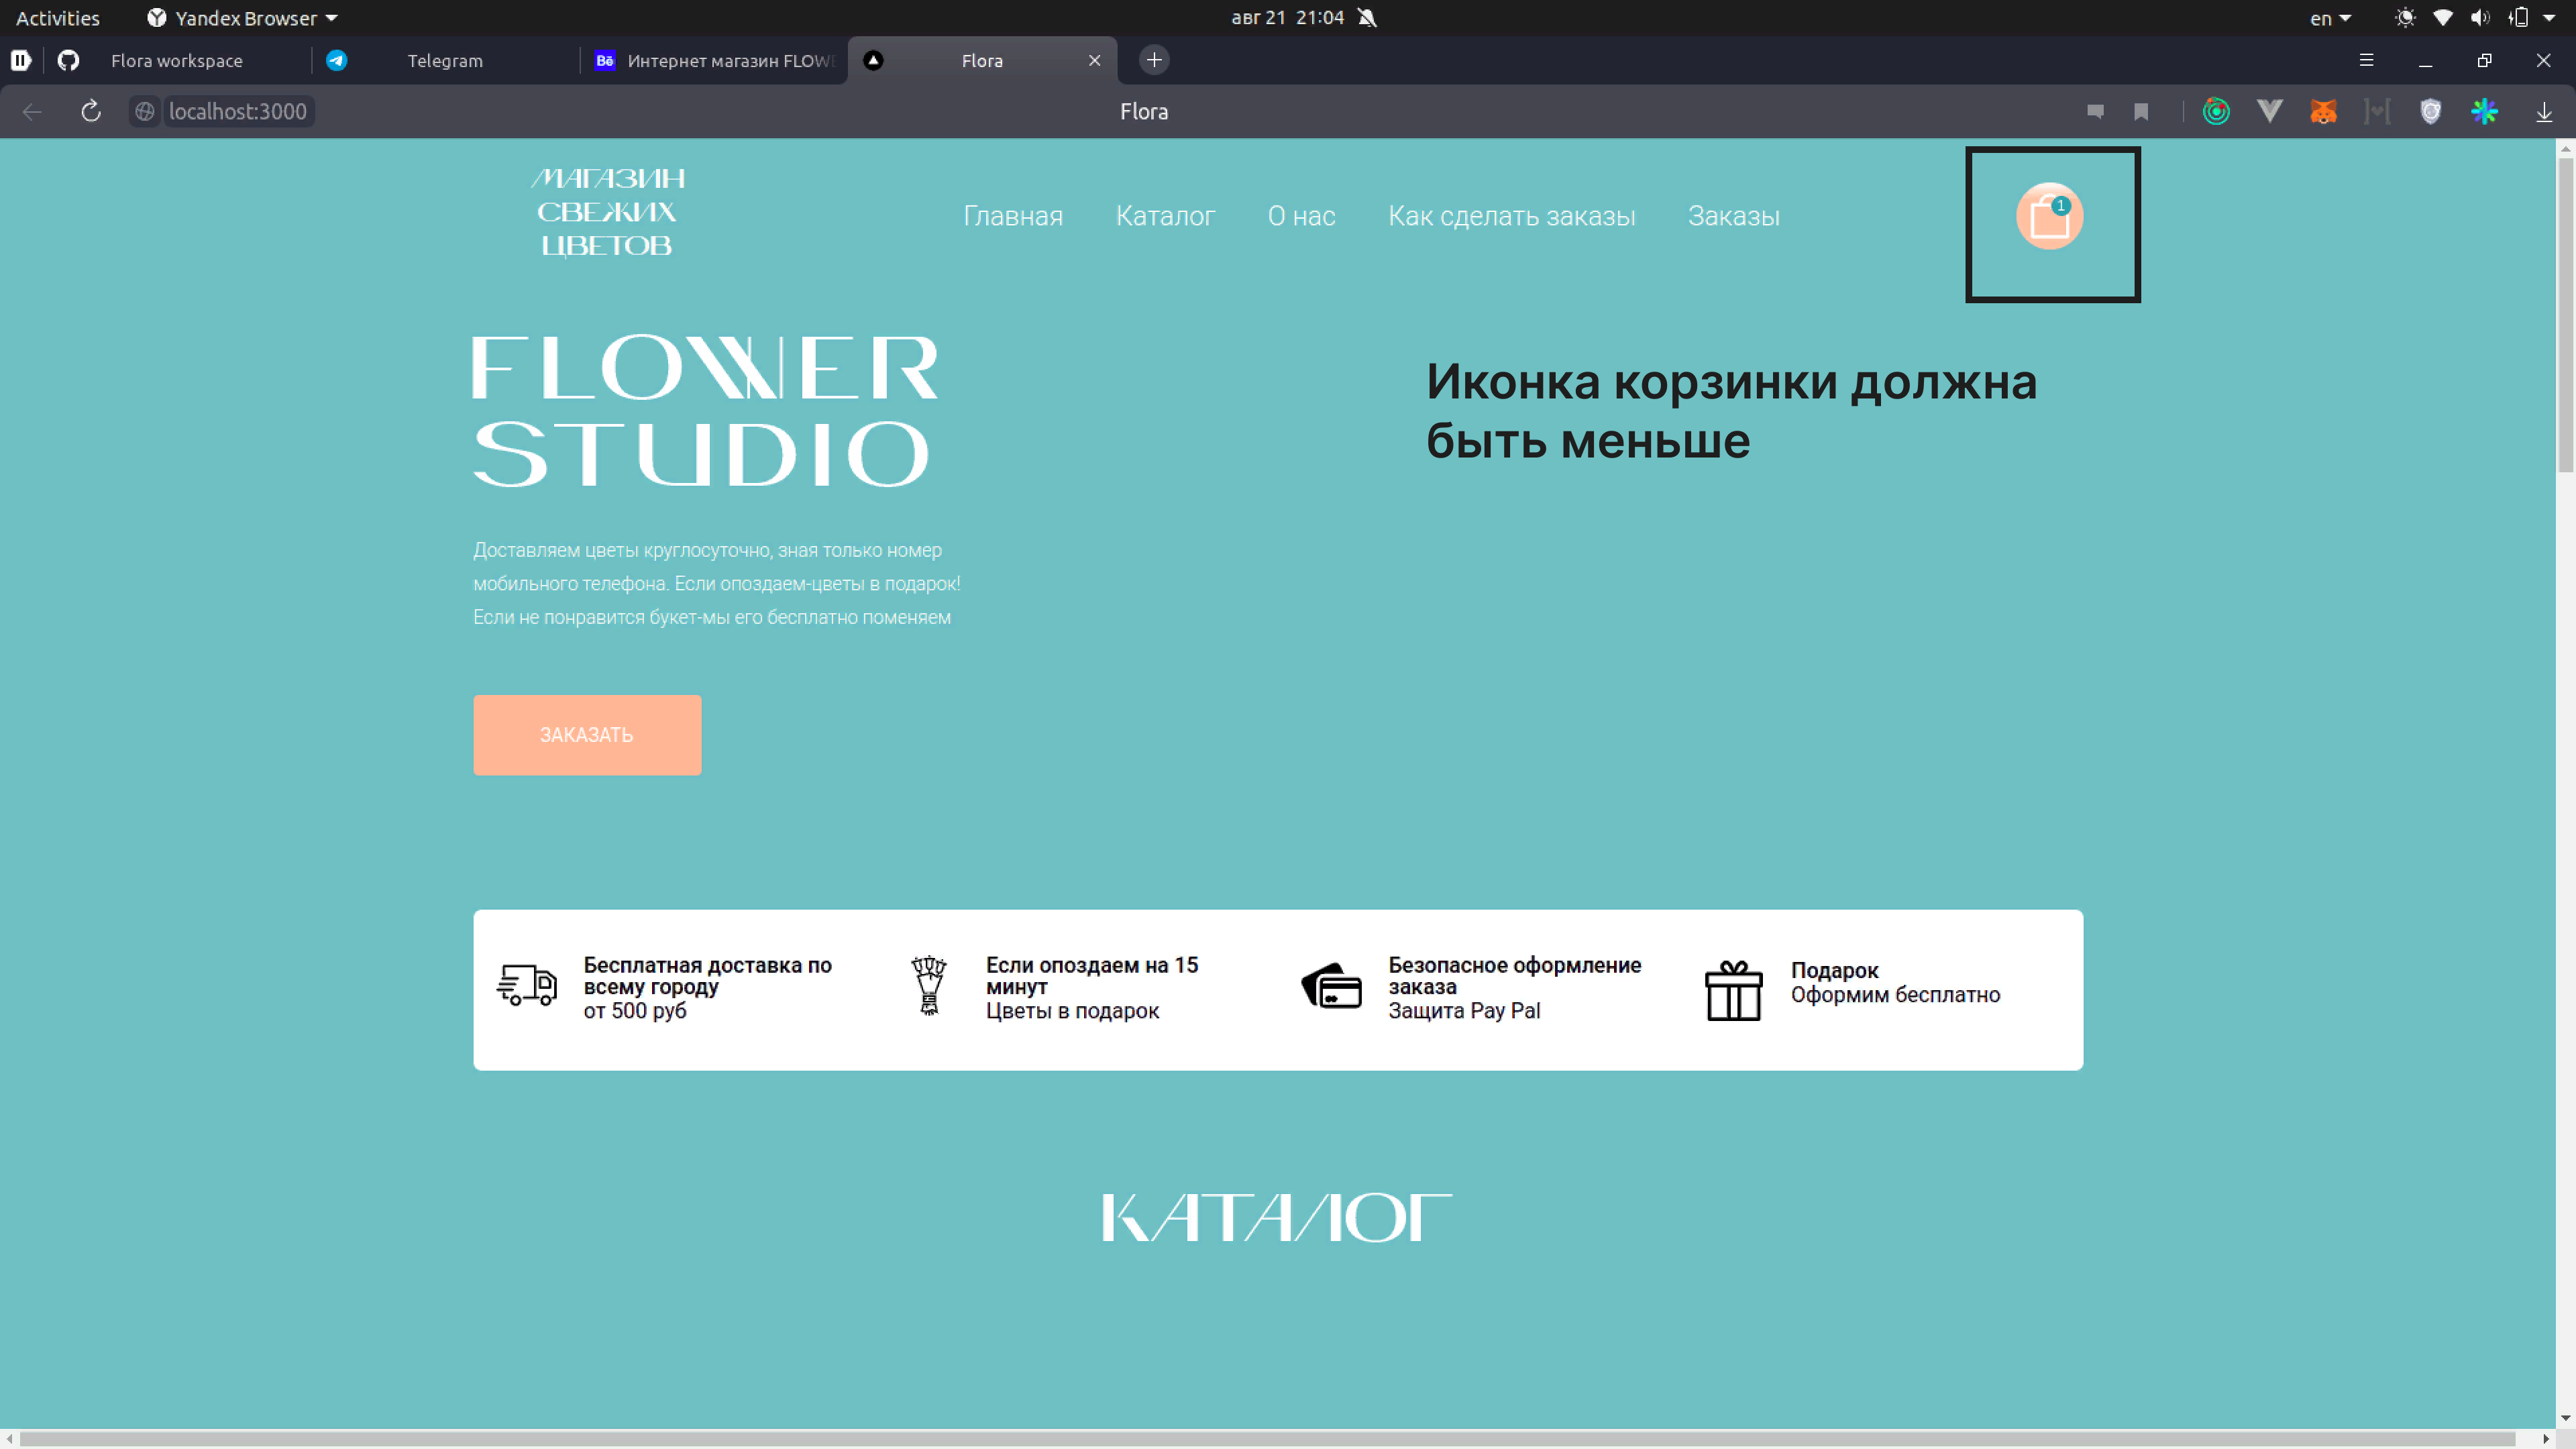The image size is (2576, 1449).
Task: Open the Vue devtools extension icon
Action: [x=2270, y=111]
